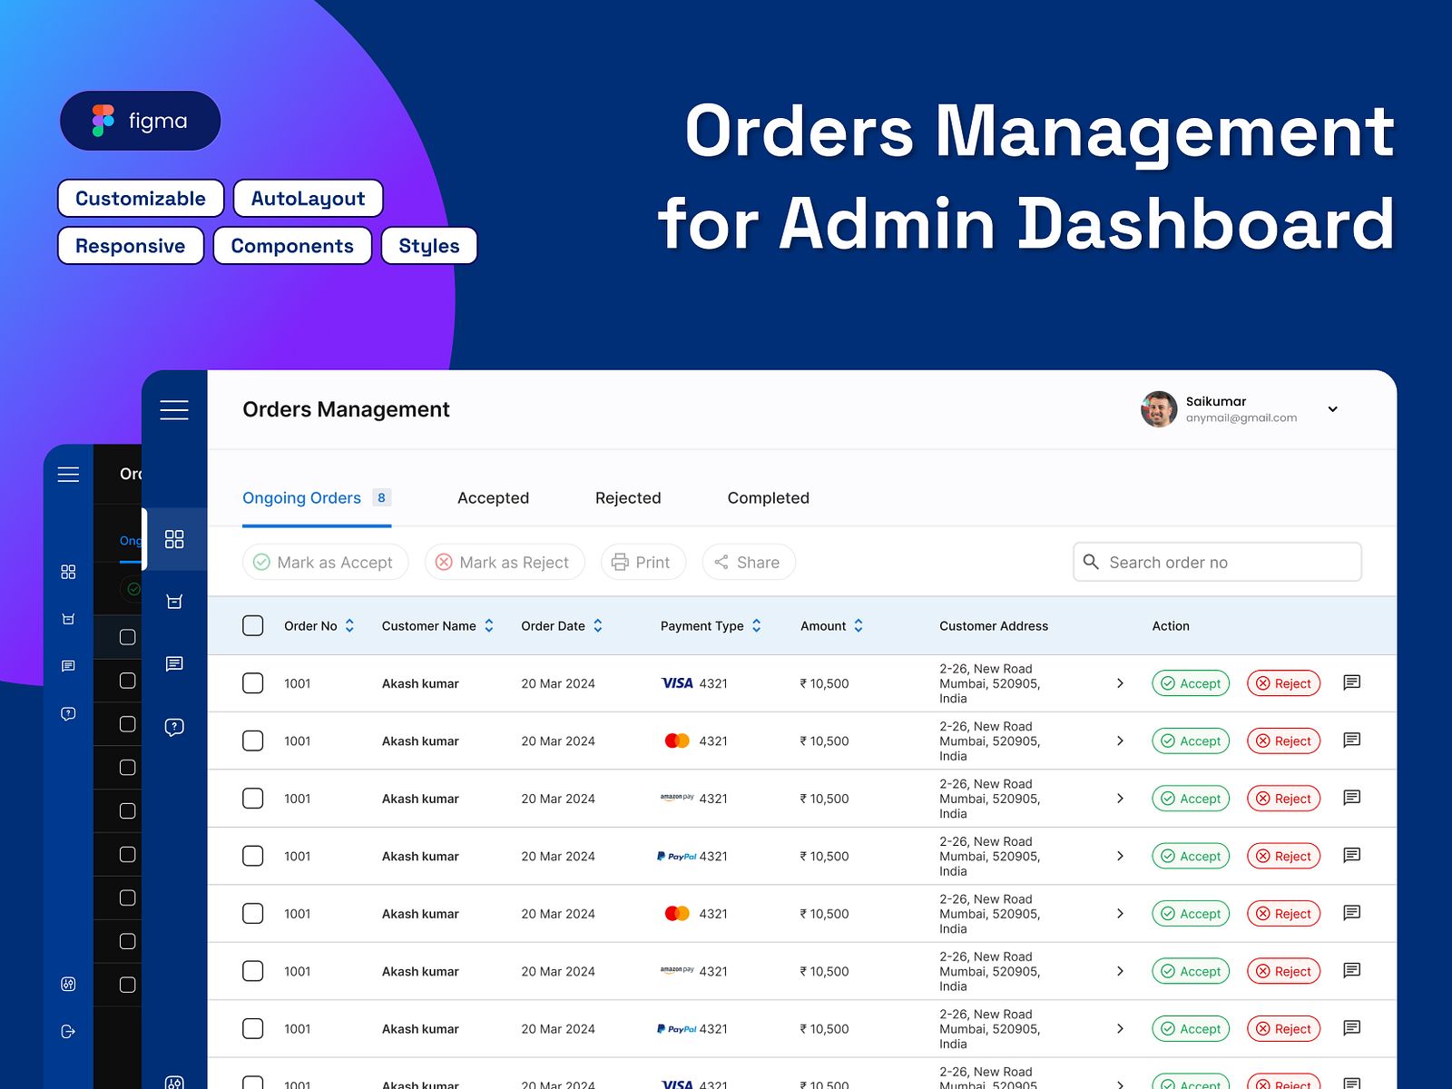This screenshot has height=1089, width=1452.
Task: Open the hamburger menu above the sidebar
Action: pos(174,409)
